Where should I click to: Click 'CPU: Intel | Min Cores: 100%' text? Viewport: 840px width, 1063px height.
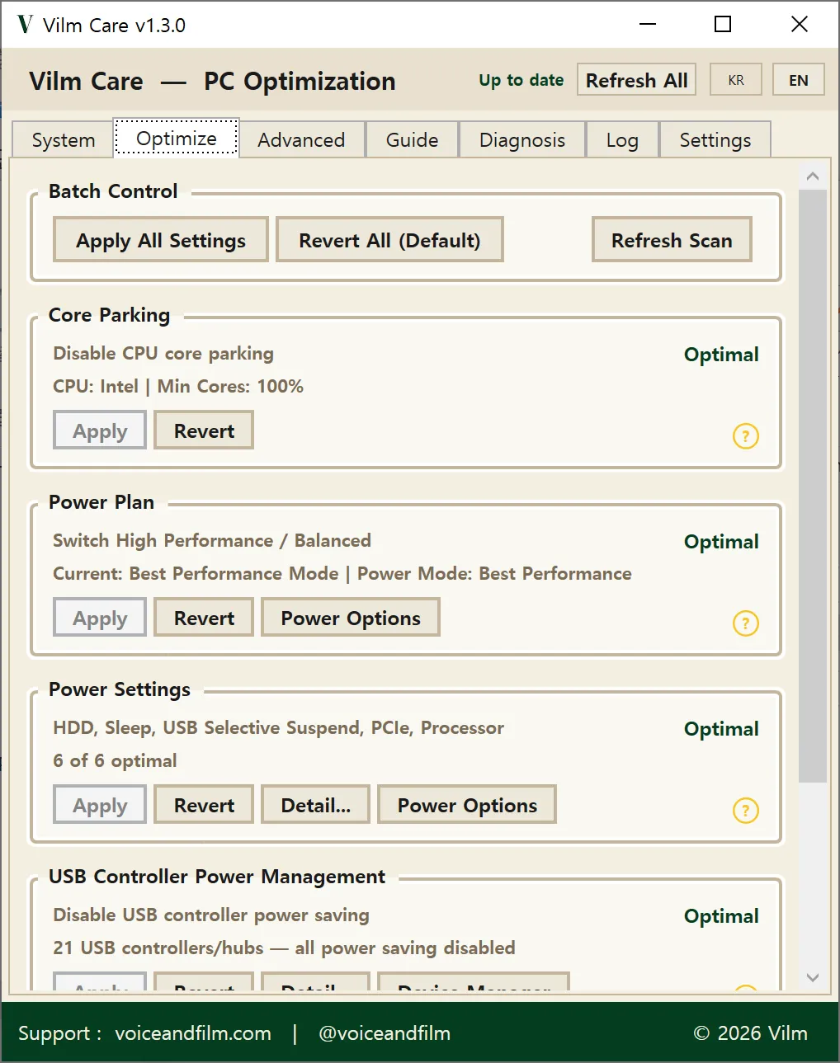[178, 386]
